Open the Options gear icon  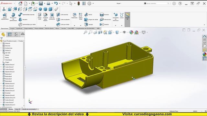pyautogui.click(x=89, y=4)
